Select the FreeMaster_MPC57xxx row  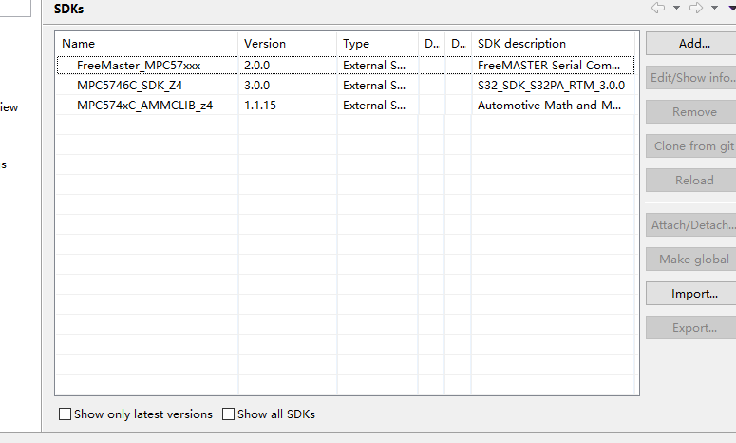346,66
